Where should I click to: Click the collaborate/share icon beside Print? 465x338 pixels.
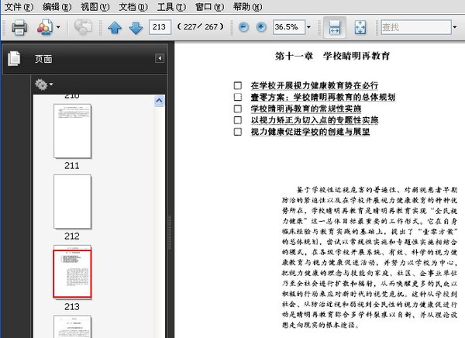[x=43, y=28]
